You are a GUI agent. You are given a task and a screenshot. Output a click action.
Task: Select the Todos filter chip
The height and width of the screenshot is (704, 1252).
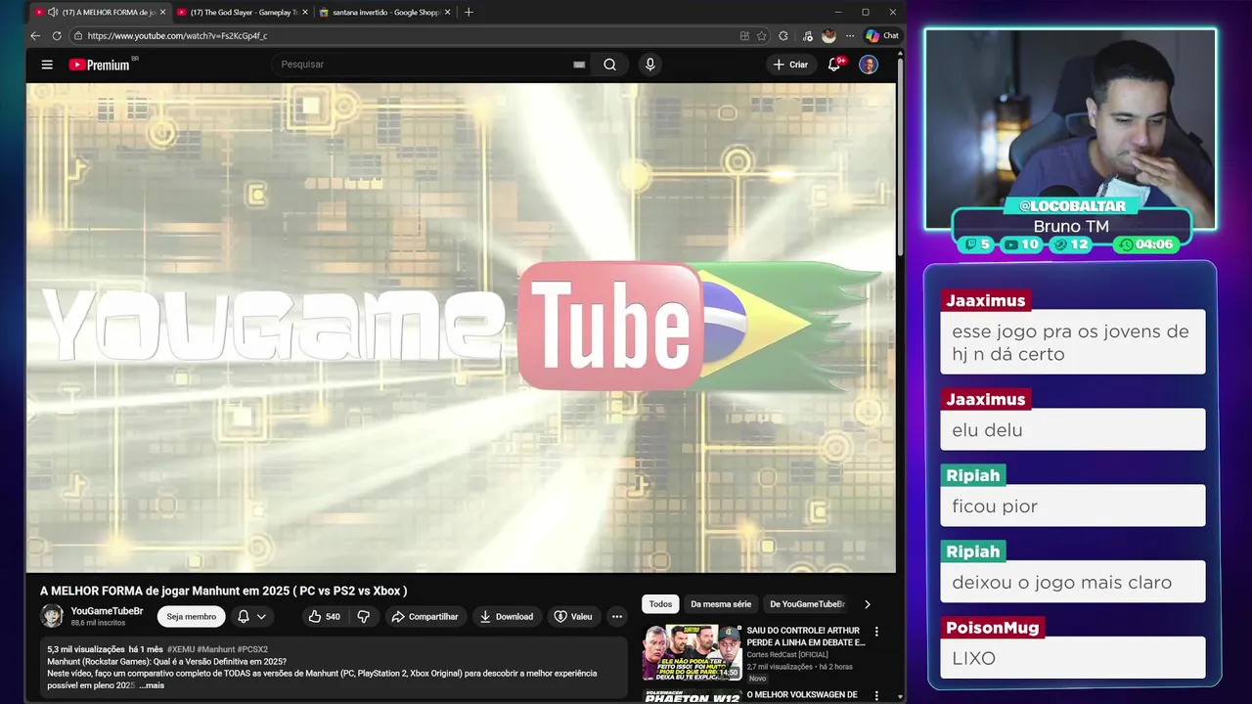point(660,604)
